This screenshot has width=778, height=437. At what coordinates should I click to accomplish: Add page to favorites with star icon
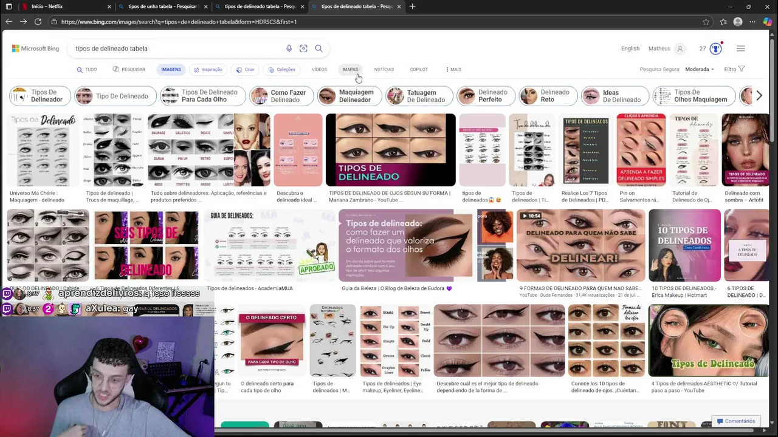(706, 22)
